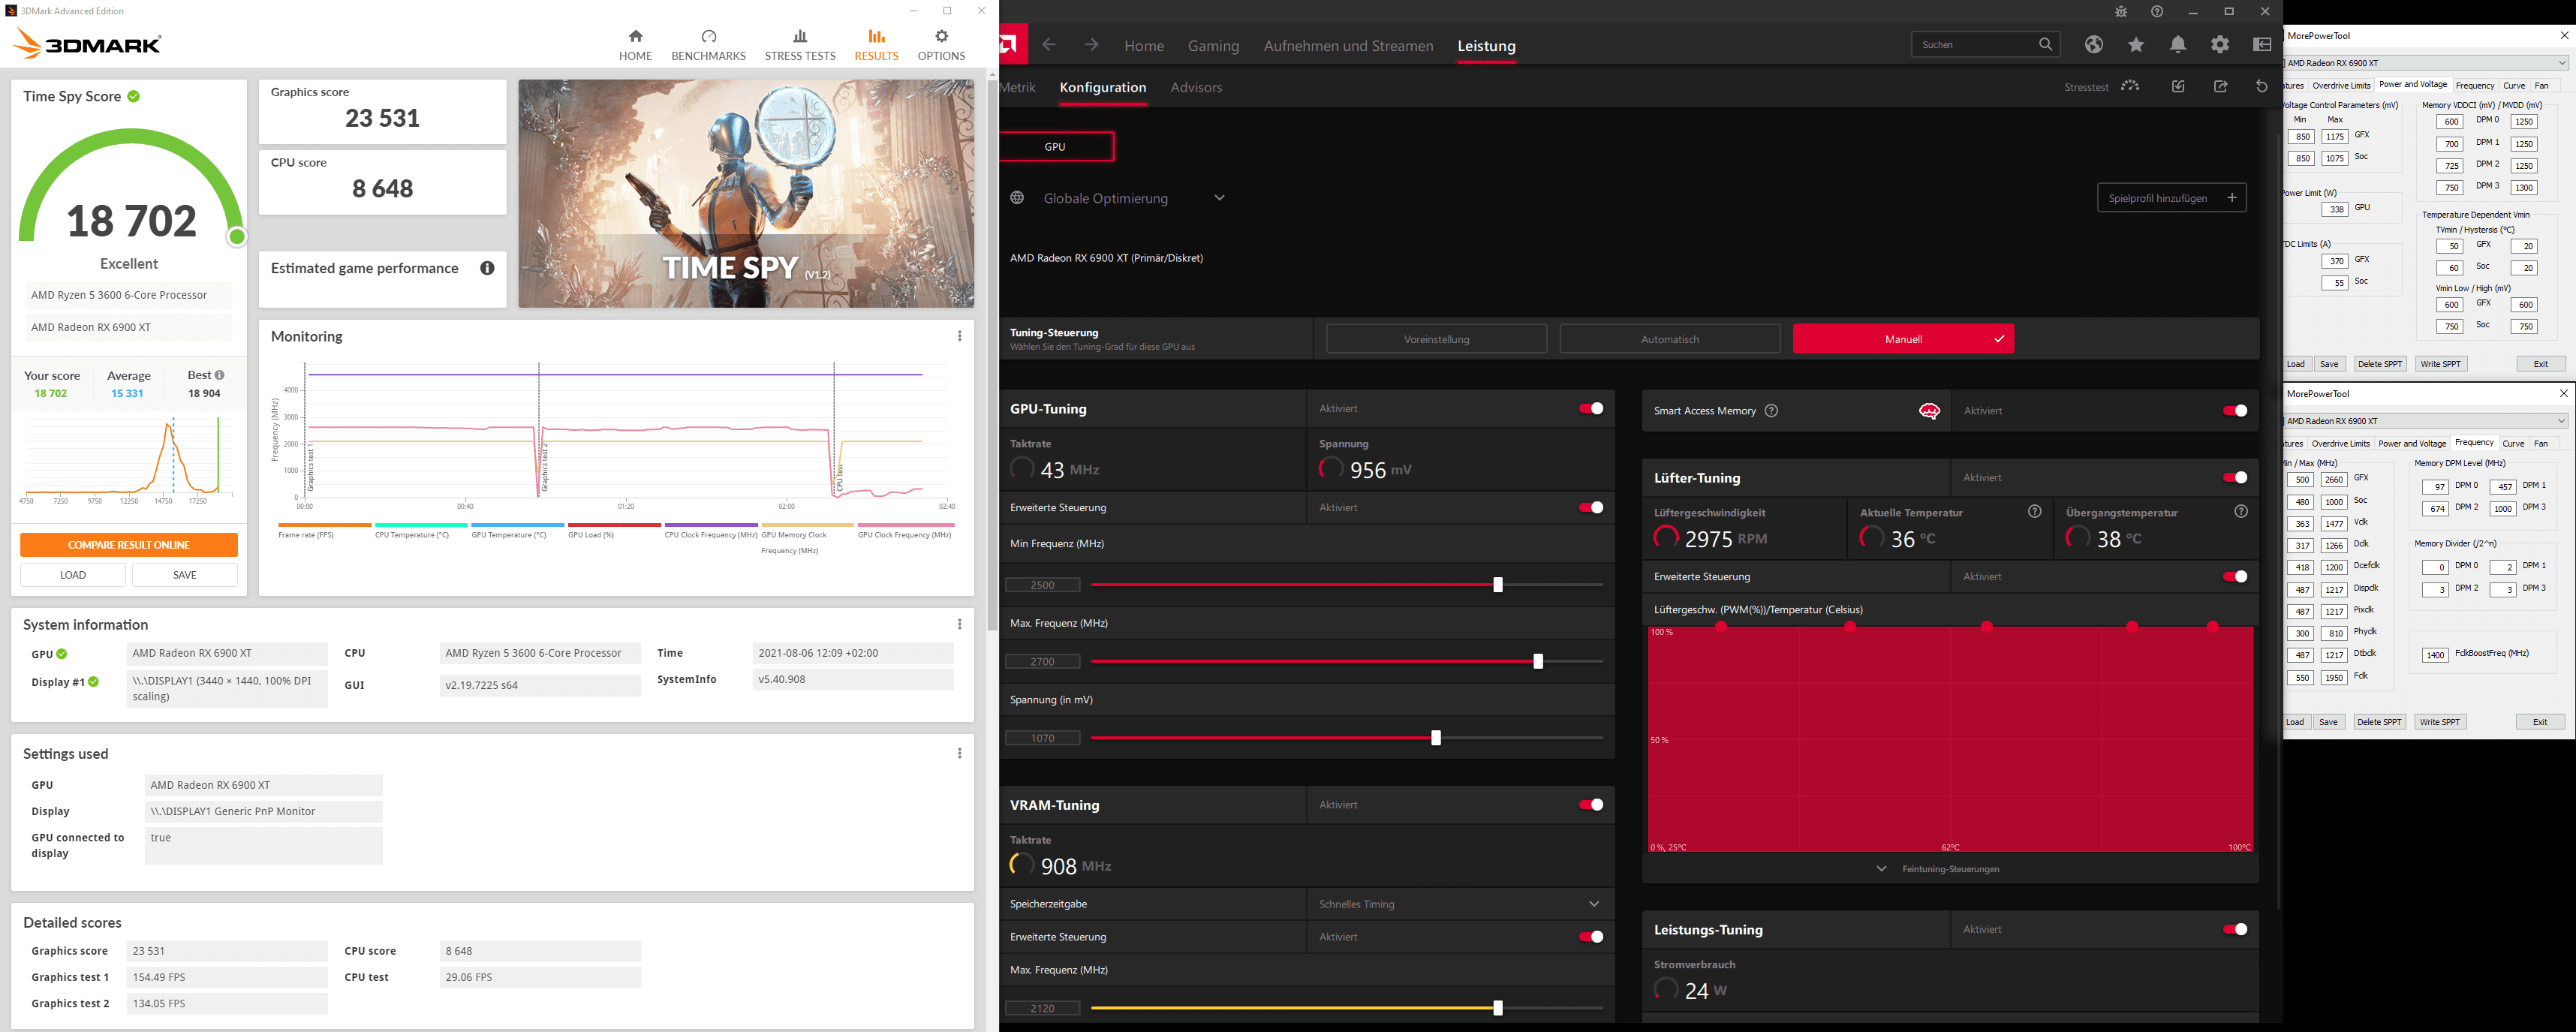Viewport: 2576px width, 1032px height.
Task: Open Monitoring panel three-dot menu
Action: 959,336
